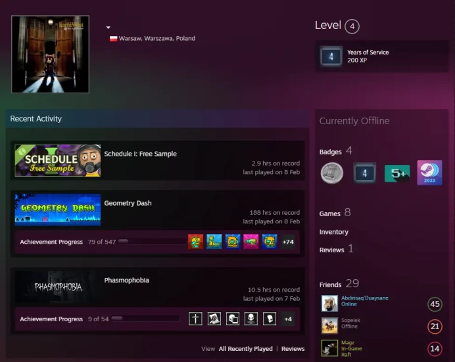Open Abdirisaq'Duaysane friend avatar

coord(329,304)
